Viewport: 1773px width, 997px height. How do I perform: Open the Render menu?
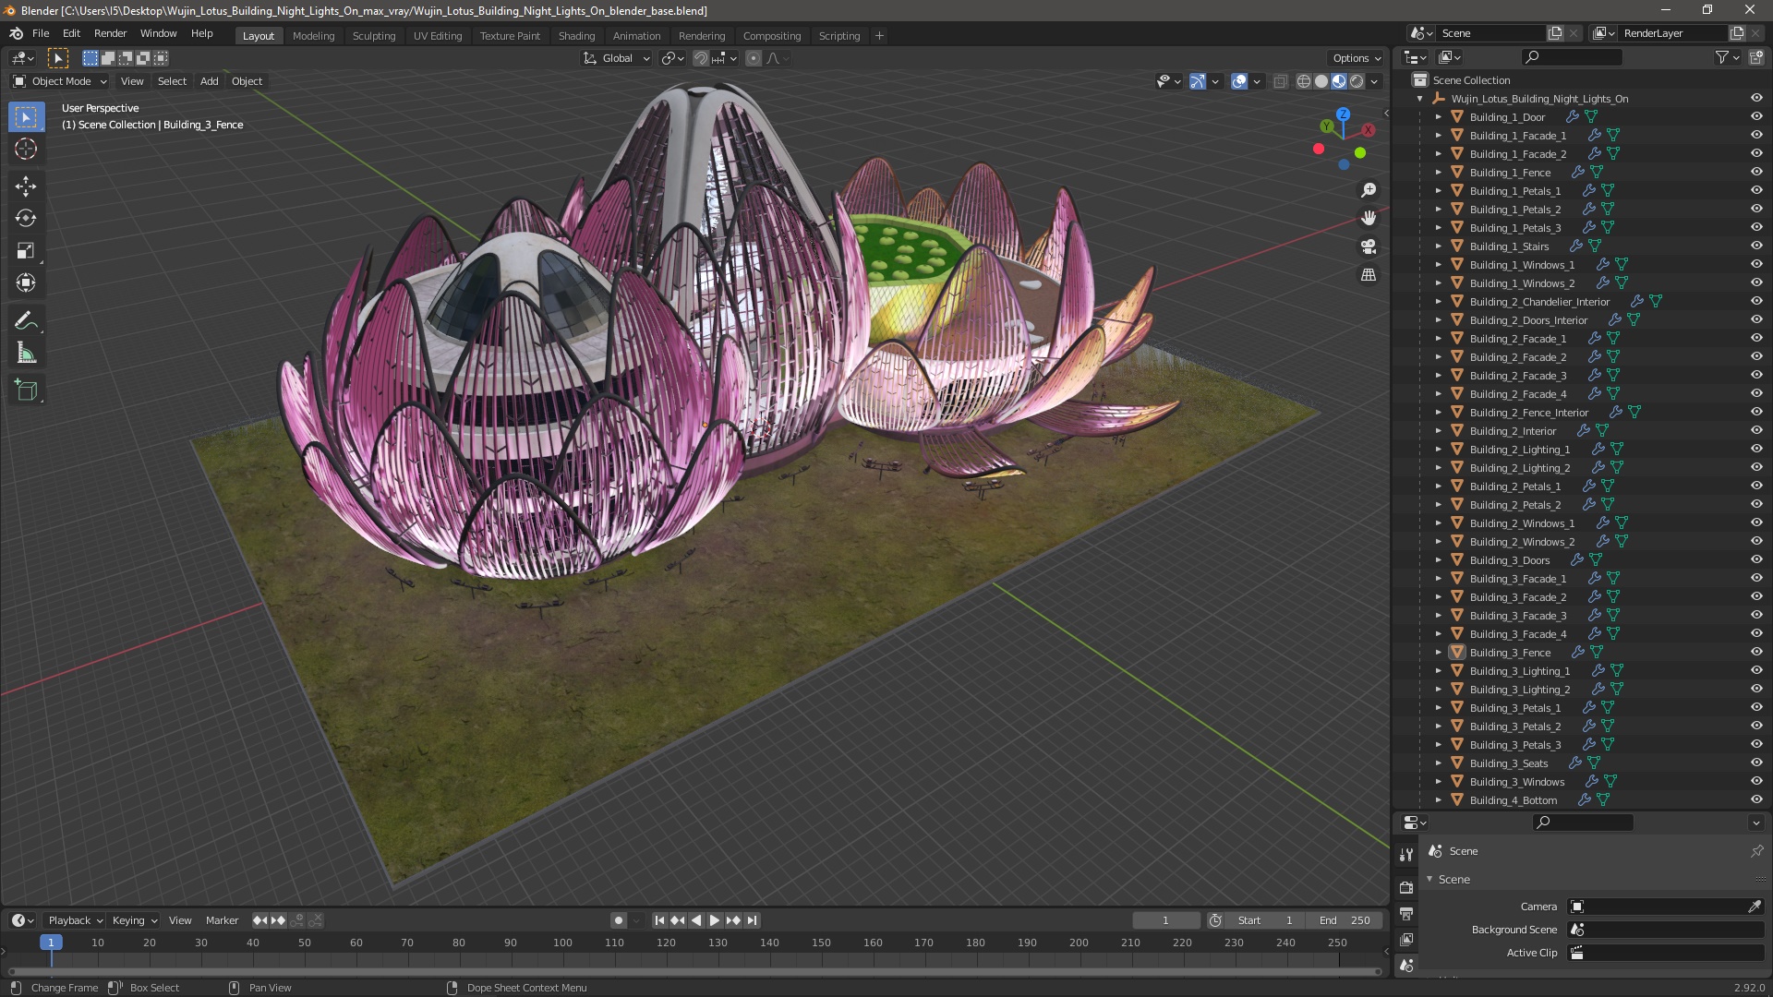110,33
